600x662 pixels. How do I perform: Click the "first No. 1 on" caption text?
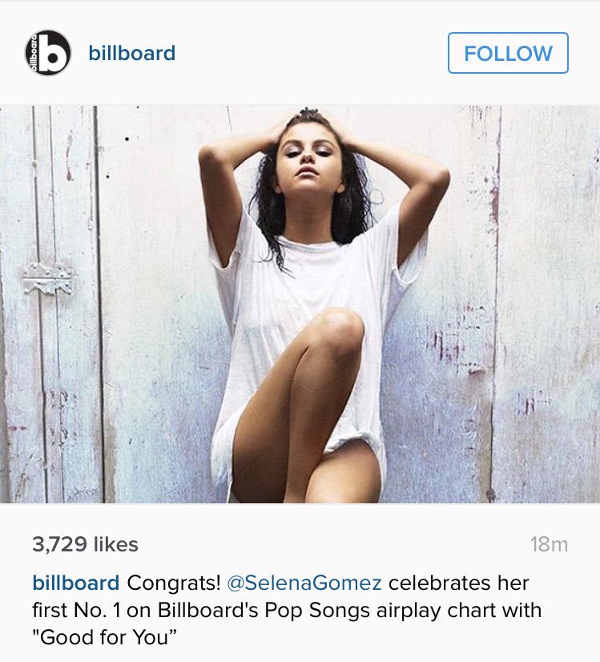click(92, 610)
